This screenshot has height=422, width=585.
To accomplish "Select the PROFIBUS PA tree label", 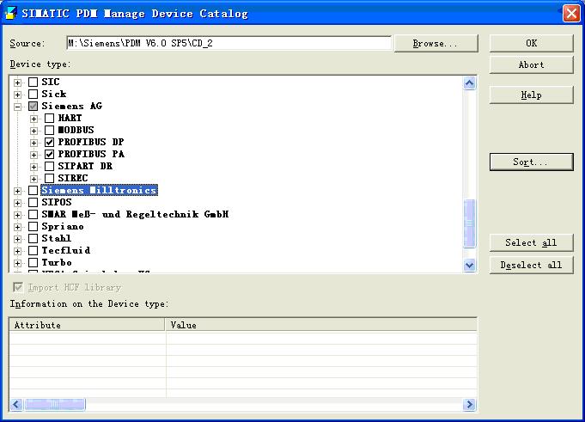I will point(91,154).
